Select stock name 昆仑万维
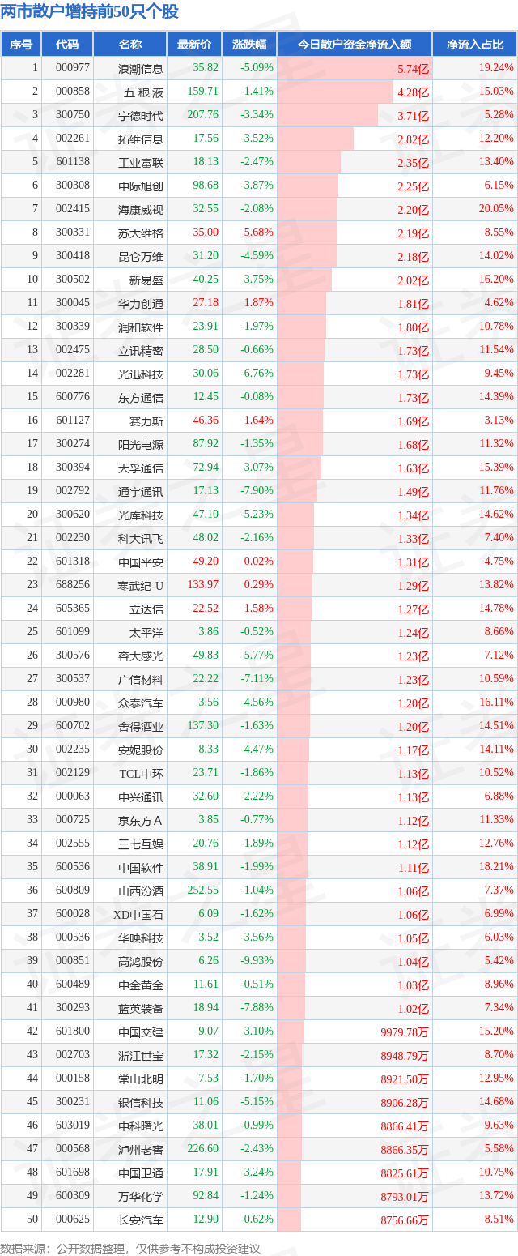The height and width of the screenshot is (1256, 518). tap(142, 256)
